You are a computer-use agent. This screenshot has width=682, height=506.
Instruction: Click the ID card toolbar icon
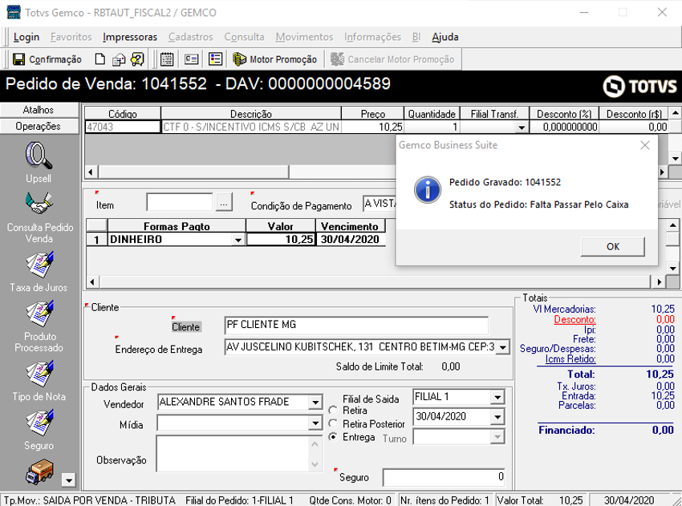[x=192, y=59]
